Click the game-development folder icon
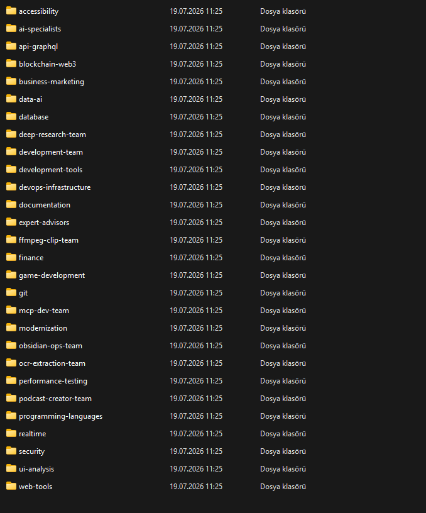 click(11, 275)
